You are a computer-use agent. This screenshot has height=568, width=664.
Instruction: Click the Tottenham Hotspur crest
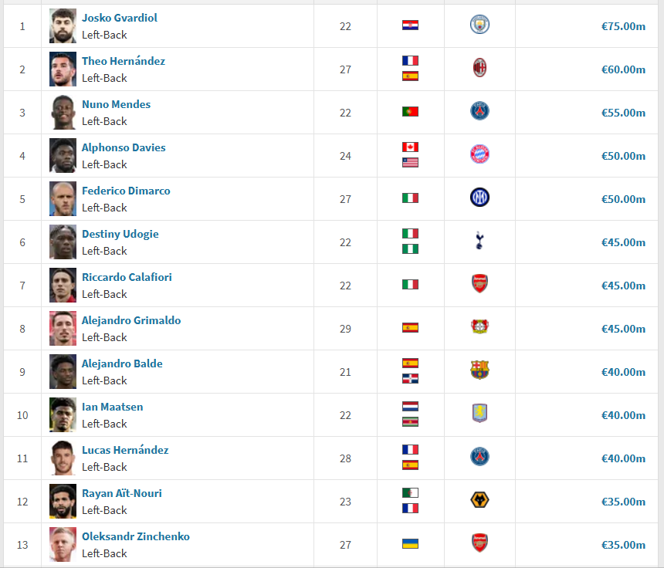479,241
